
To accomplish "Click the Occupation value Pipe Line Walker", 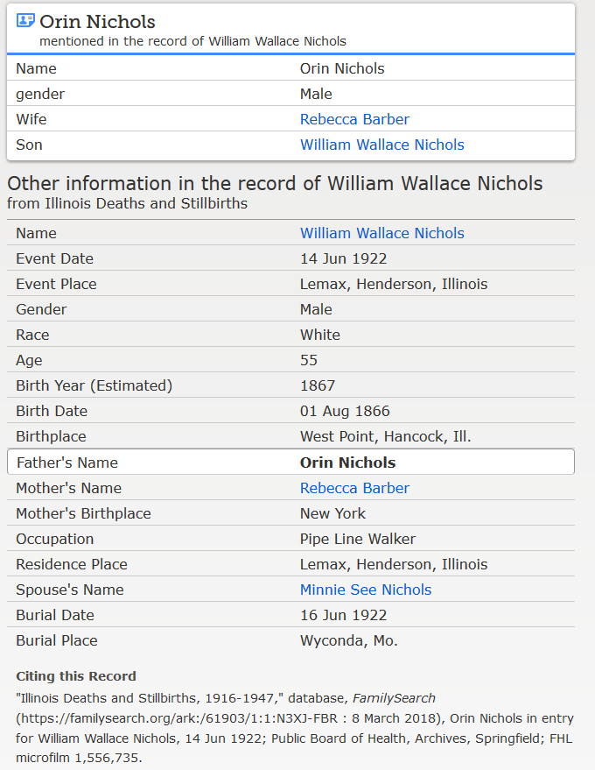I will tap(358, 539).
